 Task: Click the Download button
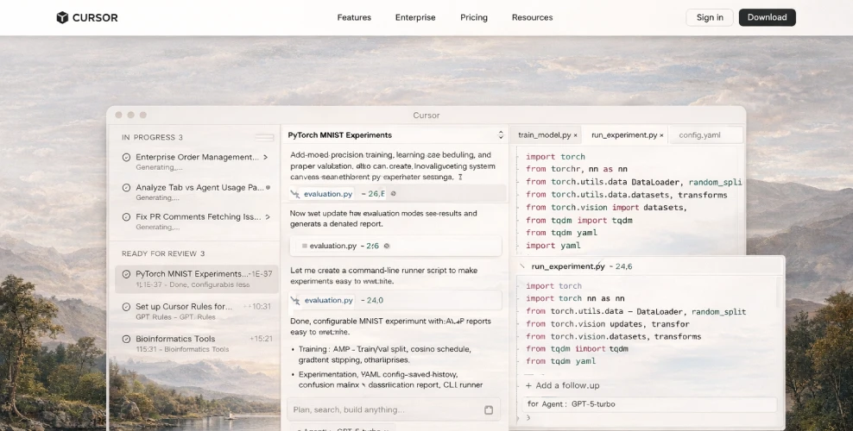click(x=767, y=17)
